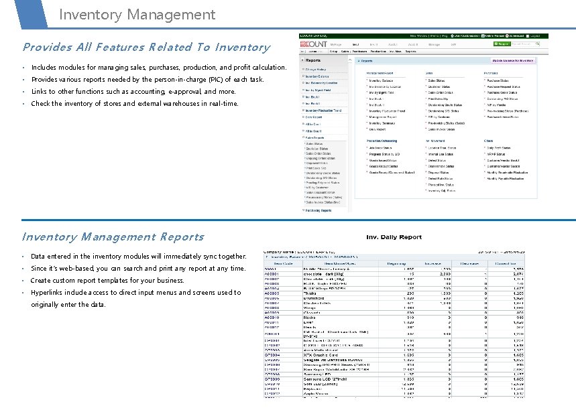Image resolution: width=576 pixels, height=410 pixels.
Task: Open Purchase Status report link
Action: tap(498, 80)
